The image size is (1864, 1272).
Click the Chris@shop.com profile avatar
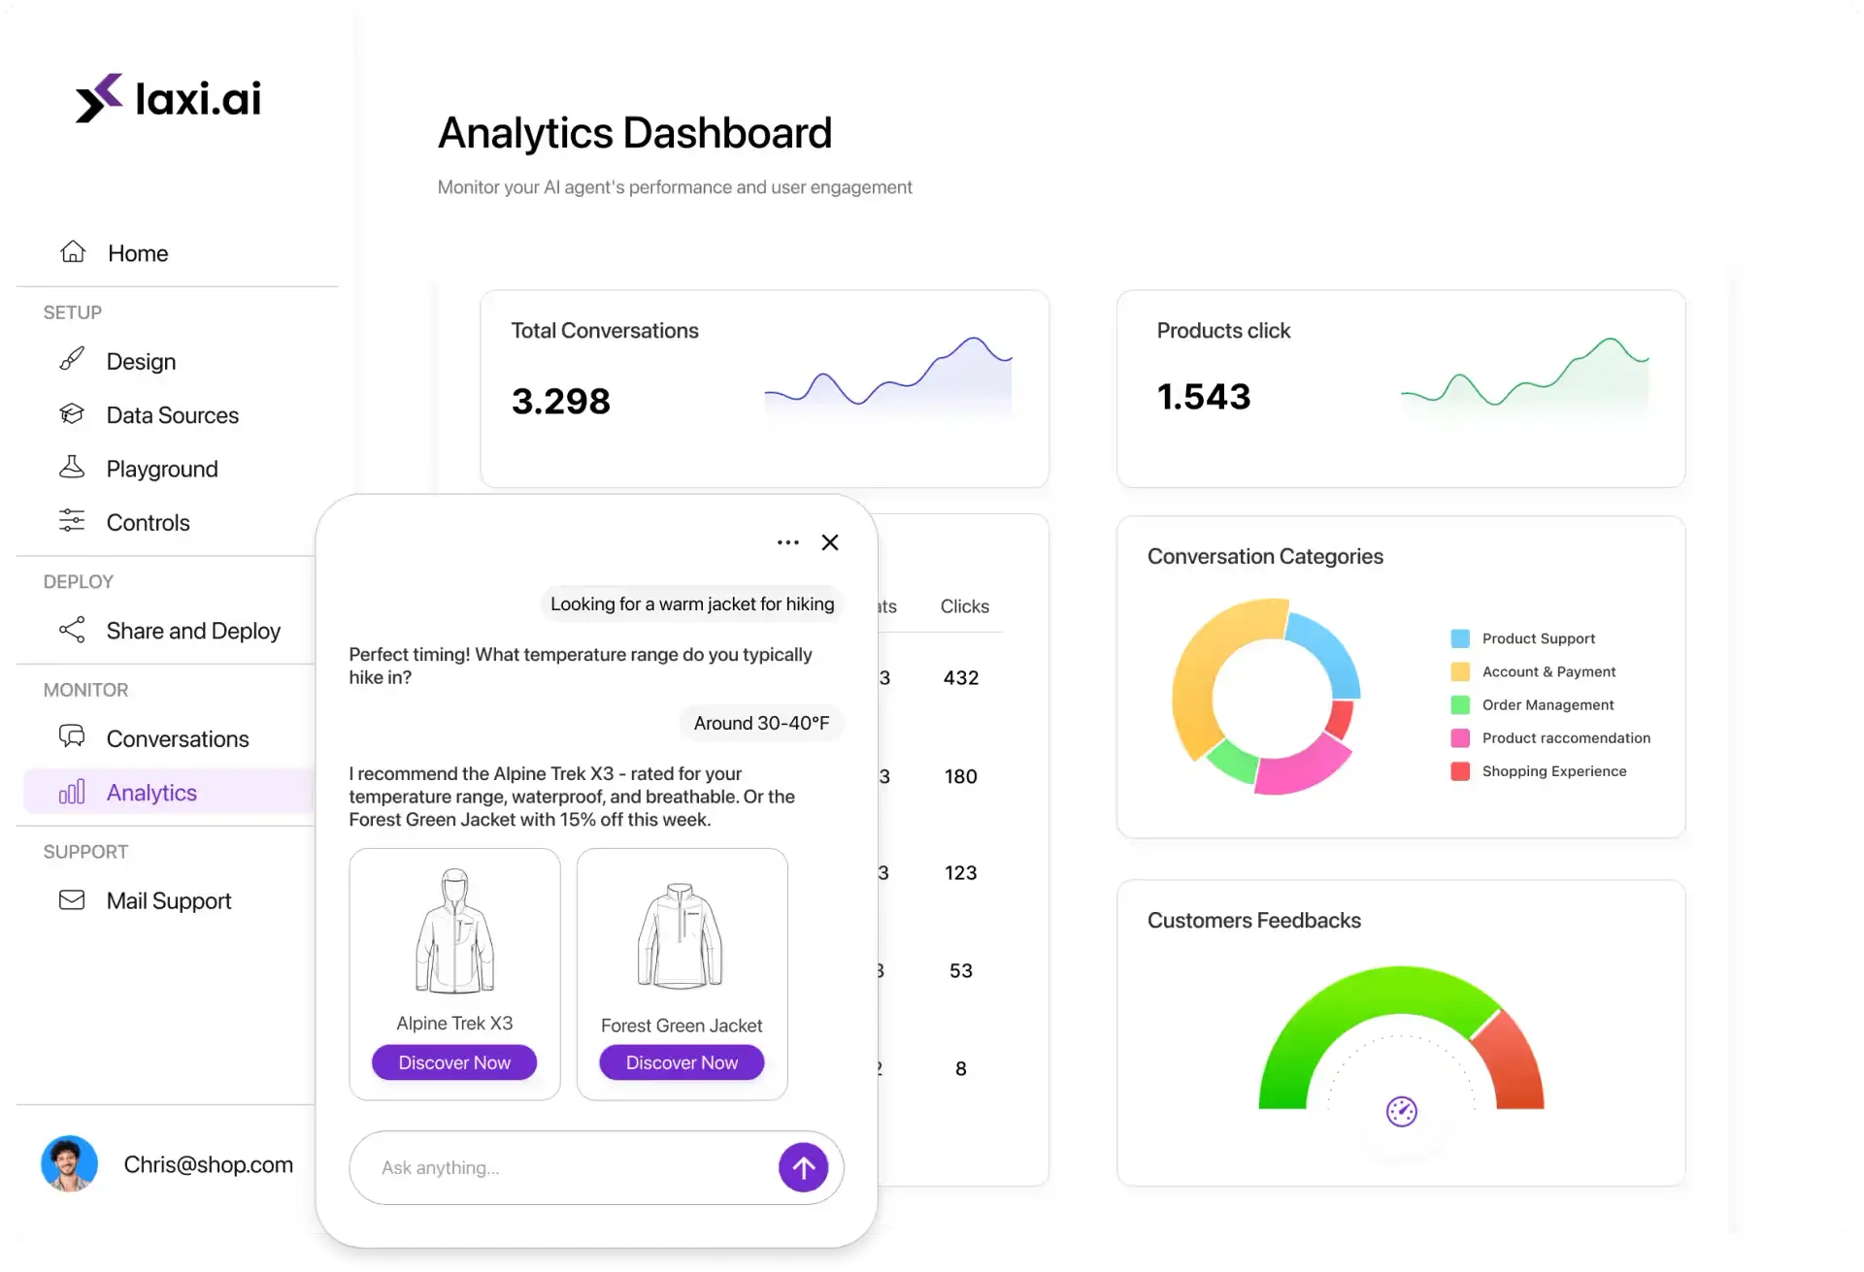pos(69,1163)
